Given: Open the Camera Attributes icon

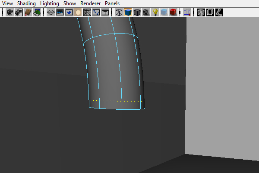Looking at the screenshot, I should point(19,12).
